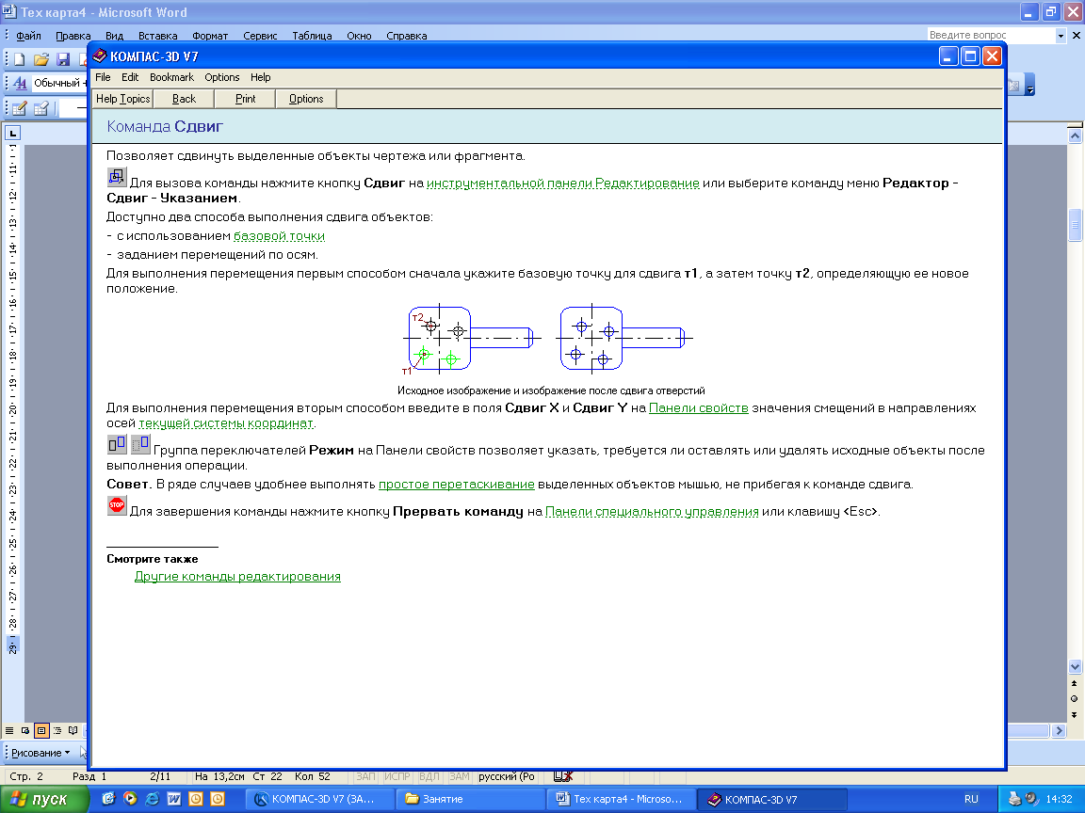
Task: Click the Help Topics button
Action: [x=122, y=99]
